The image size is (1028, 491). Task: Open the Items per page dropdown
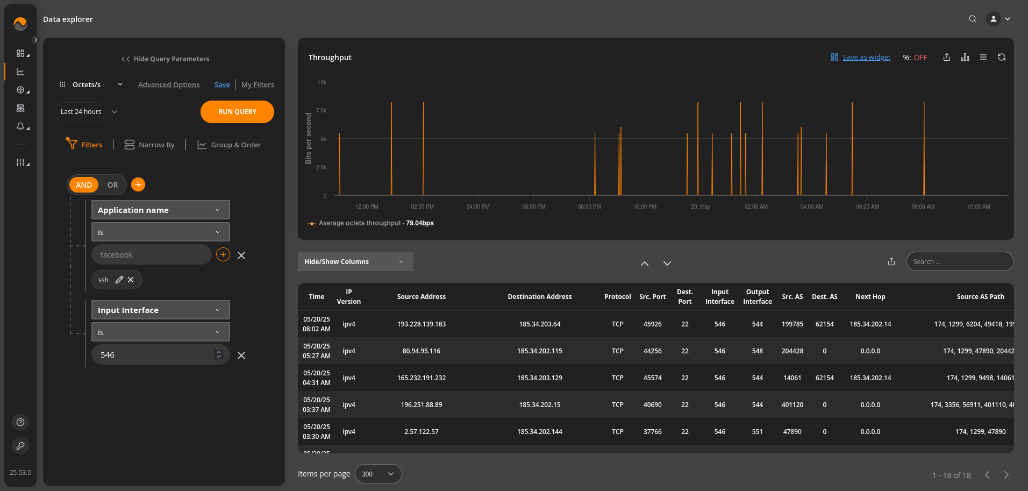click(378, 474)
